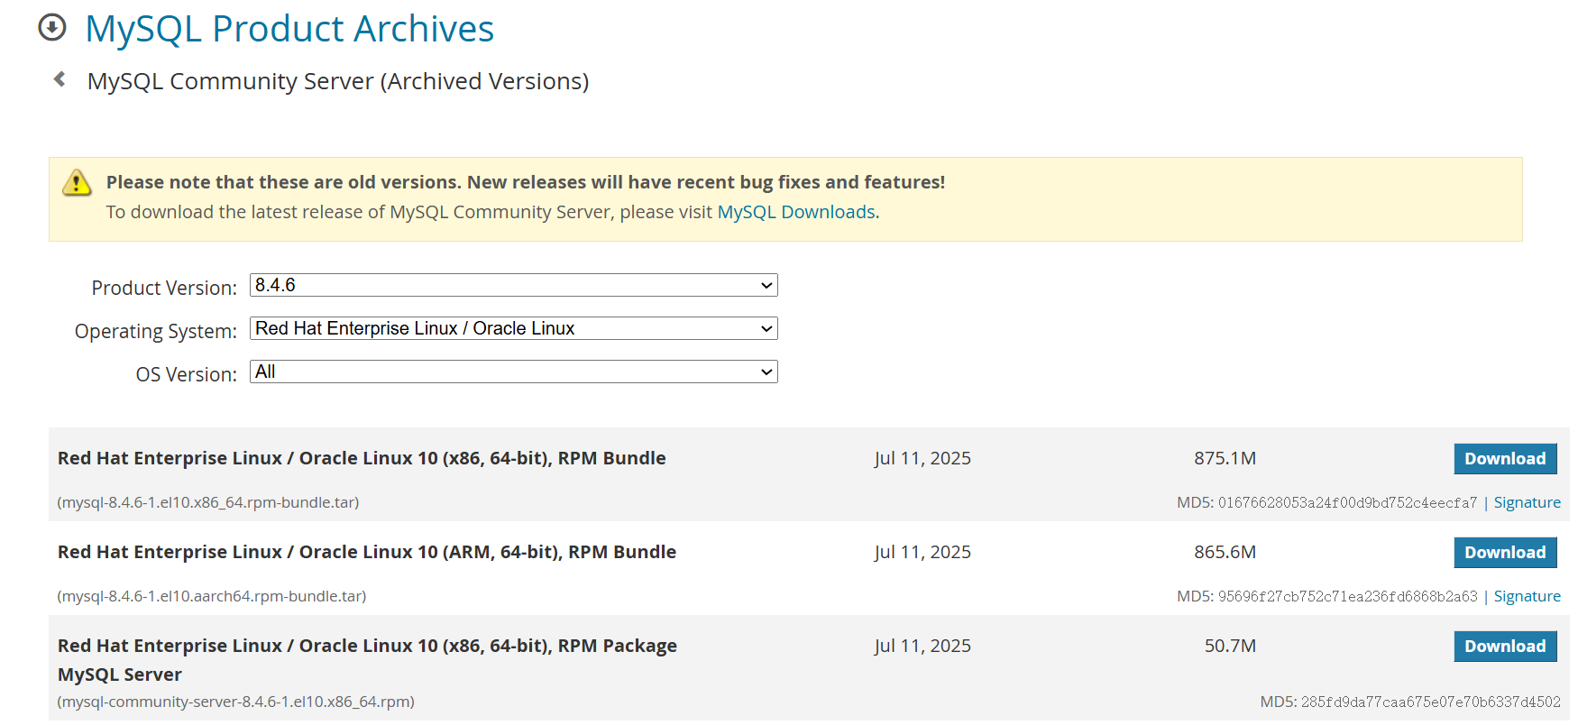
Task: Click the mysql-community-server-8.4.6 rpm filename
Action: tap(236, 702)
